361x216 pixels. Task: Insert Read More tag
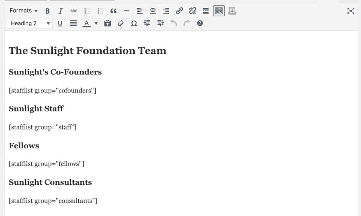pyautogui.click(x=206, y=11)
